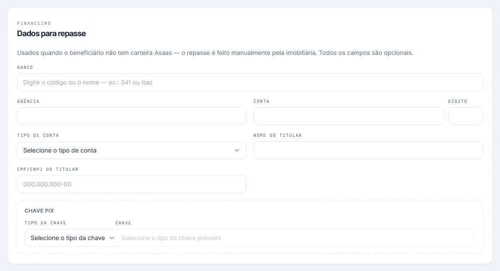Open the Tipo da chave dropdown
Viewport: 500px width, 271px height.
73,238
